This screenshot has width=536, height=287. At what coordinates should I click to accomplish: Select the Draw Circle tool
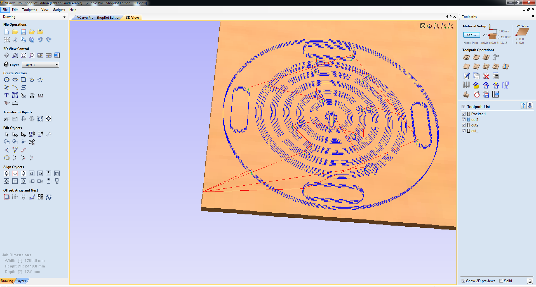coord(6,80)
